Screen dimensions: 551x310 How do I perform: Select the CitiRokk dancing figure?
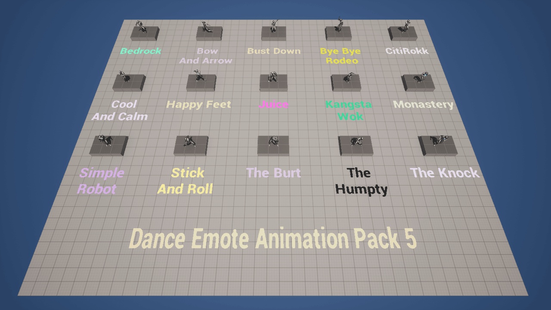click(x=406, y=26)
